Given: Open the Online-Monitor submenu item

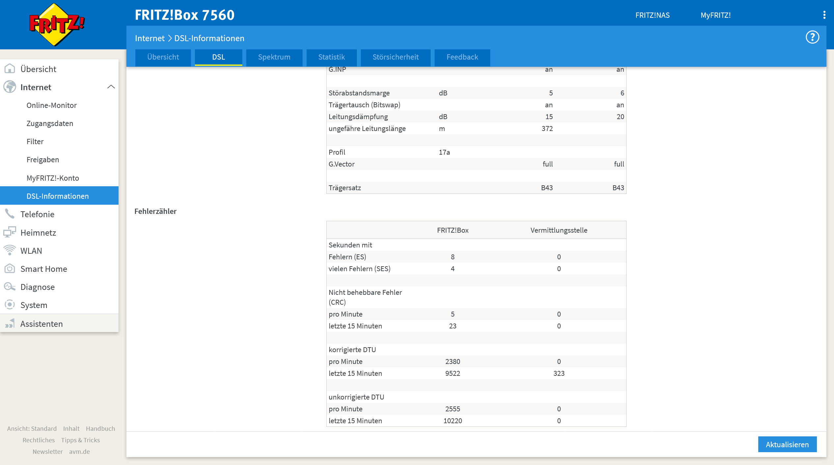Looking at the screenshot, I should [x=51, y=105].
